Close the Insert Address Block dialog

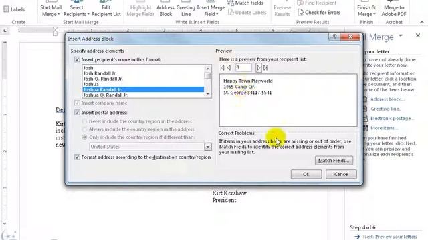click(x=350, y=37)
